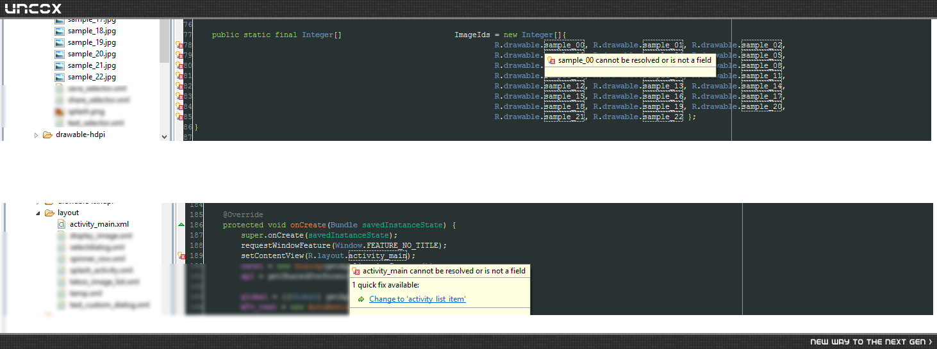937x349 pixels.
Task: Select the layout folder label
Action: click(68, 213)
